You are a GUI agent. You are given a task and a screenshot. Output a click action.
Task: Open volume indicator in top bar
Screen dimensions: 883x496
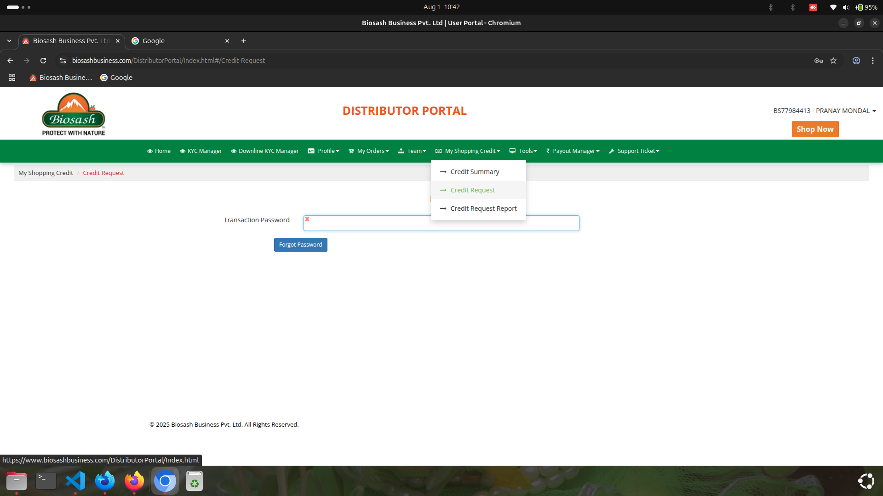tap(846, 7)
